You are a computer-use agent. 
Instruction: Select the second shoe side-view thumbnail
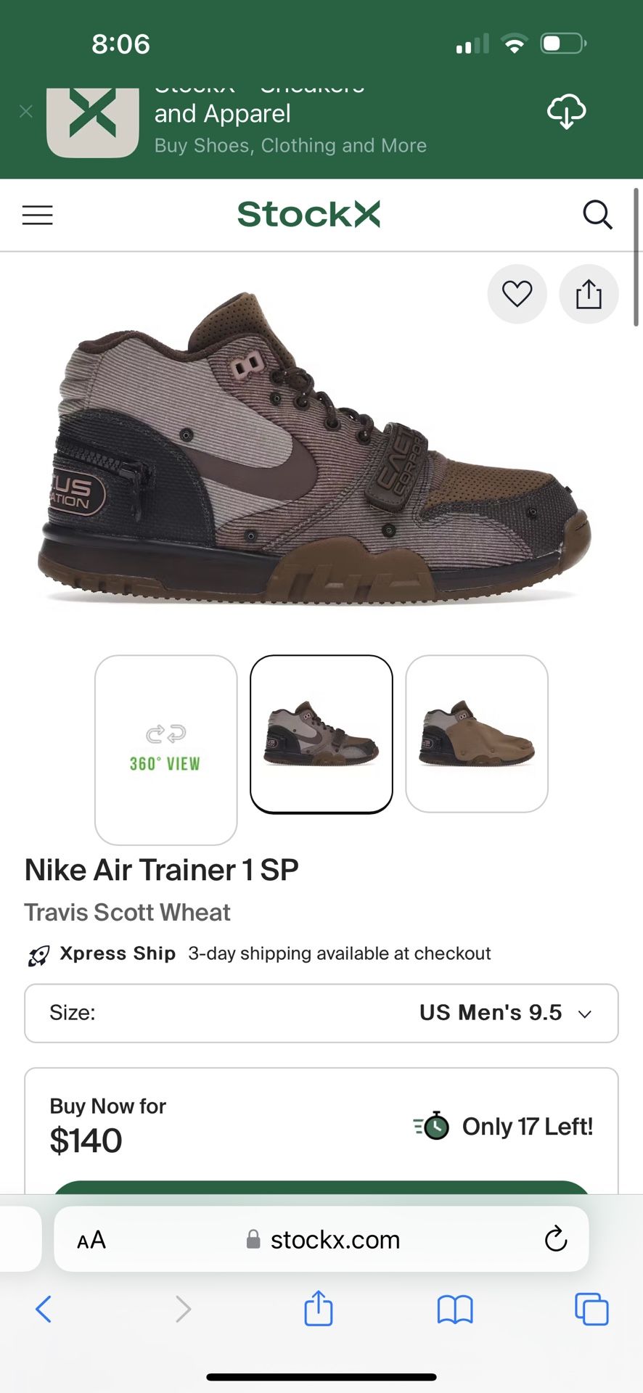click(x=321, y=734)
